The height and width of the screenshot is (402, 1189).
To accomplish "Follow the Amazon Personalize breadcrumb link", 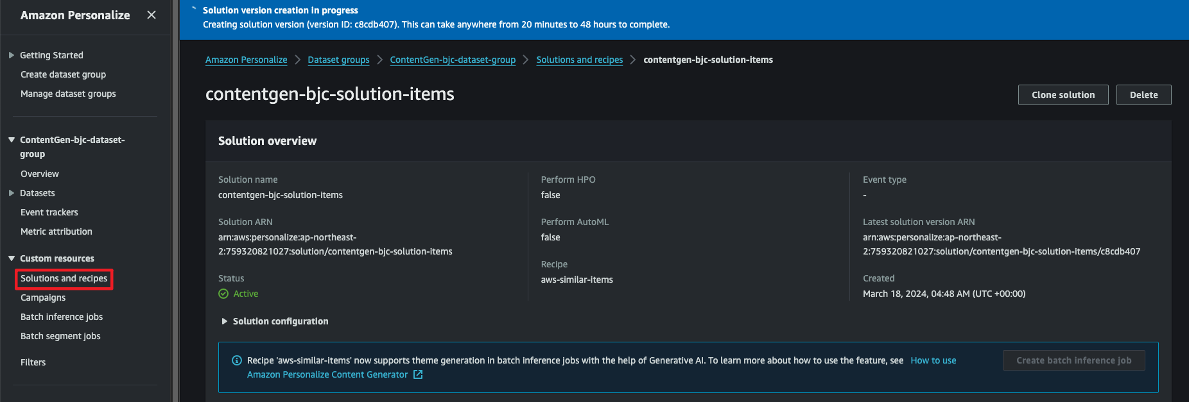I will [247, 60].
